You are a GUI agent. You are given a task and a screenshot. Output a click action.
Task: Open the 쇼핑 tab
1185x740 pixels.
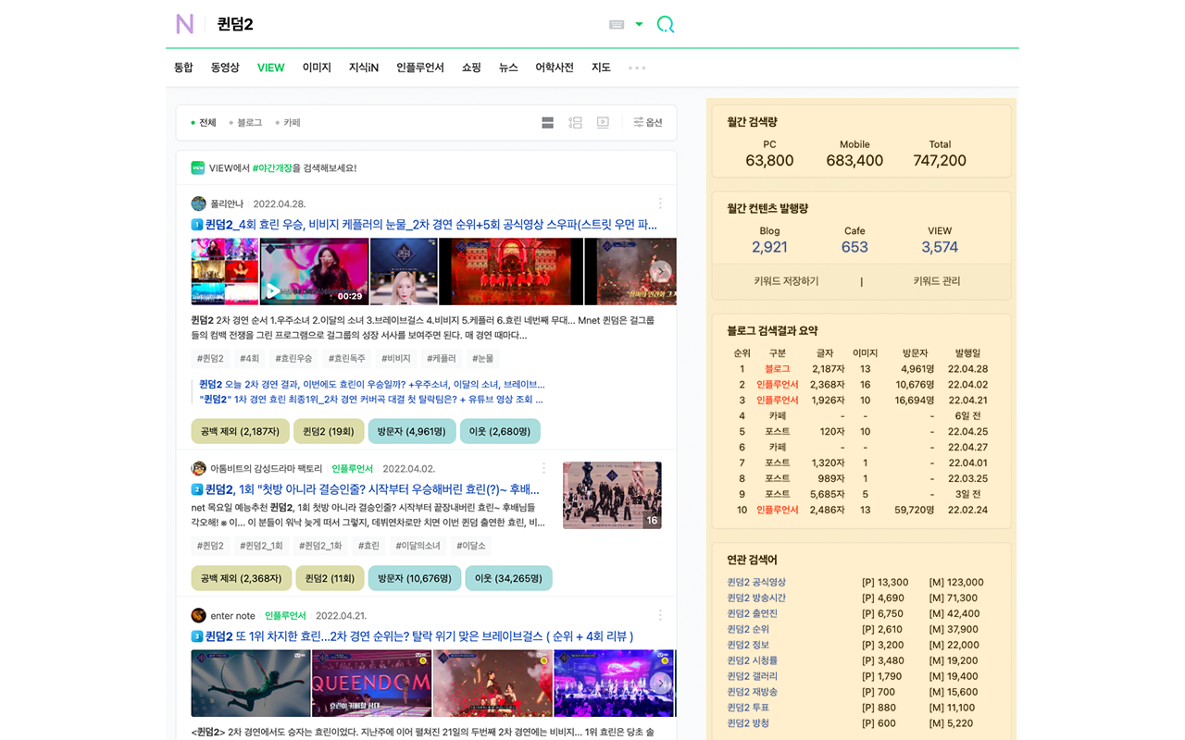point(471,68)
